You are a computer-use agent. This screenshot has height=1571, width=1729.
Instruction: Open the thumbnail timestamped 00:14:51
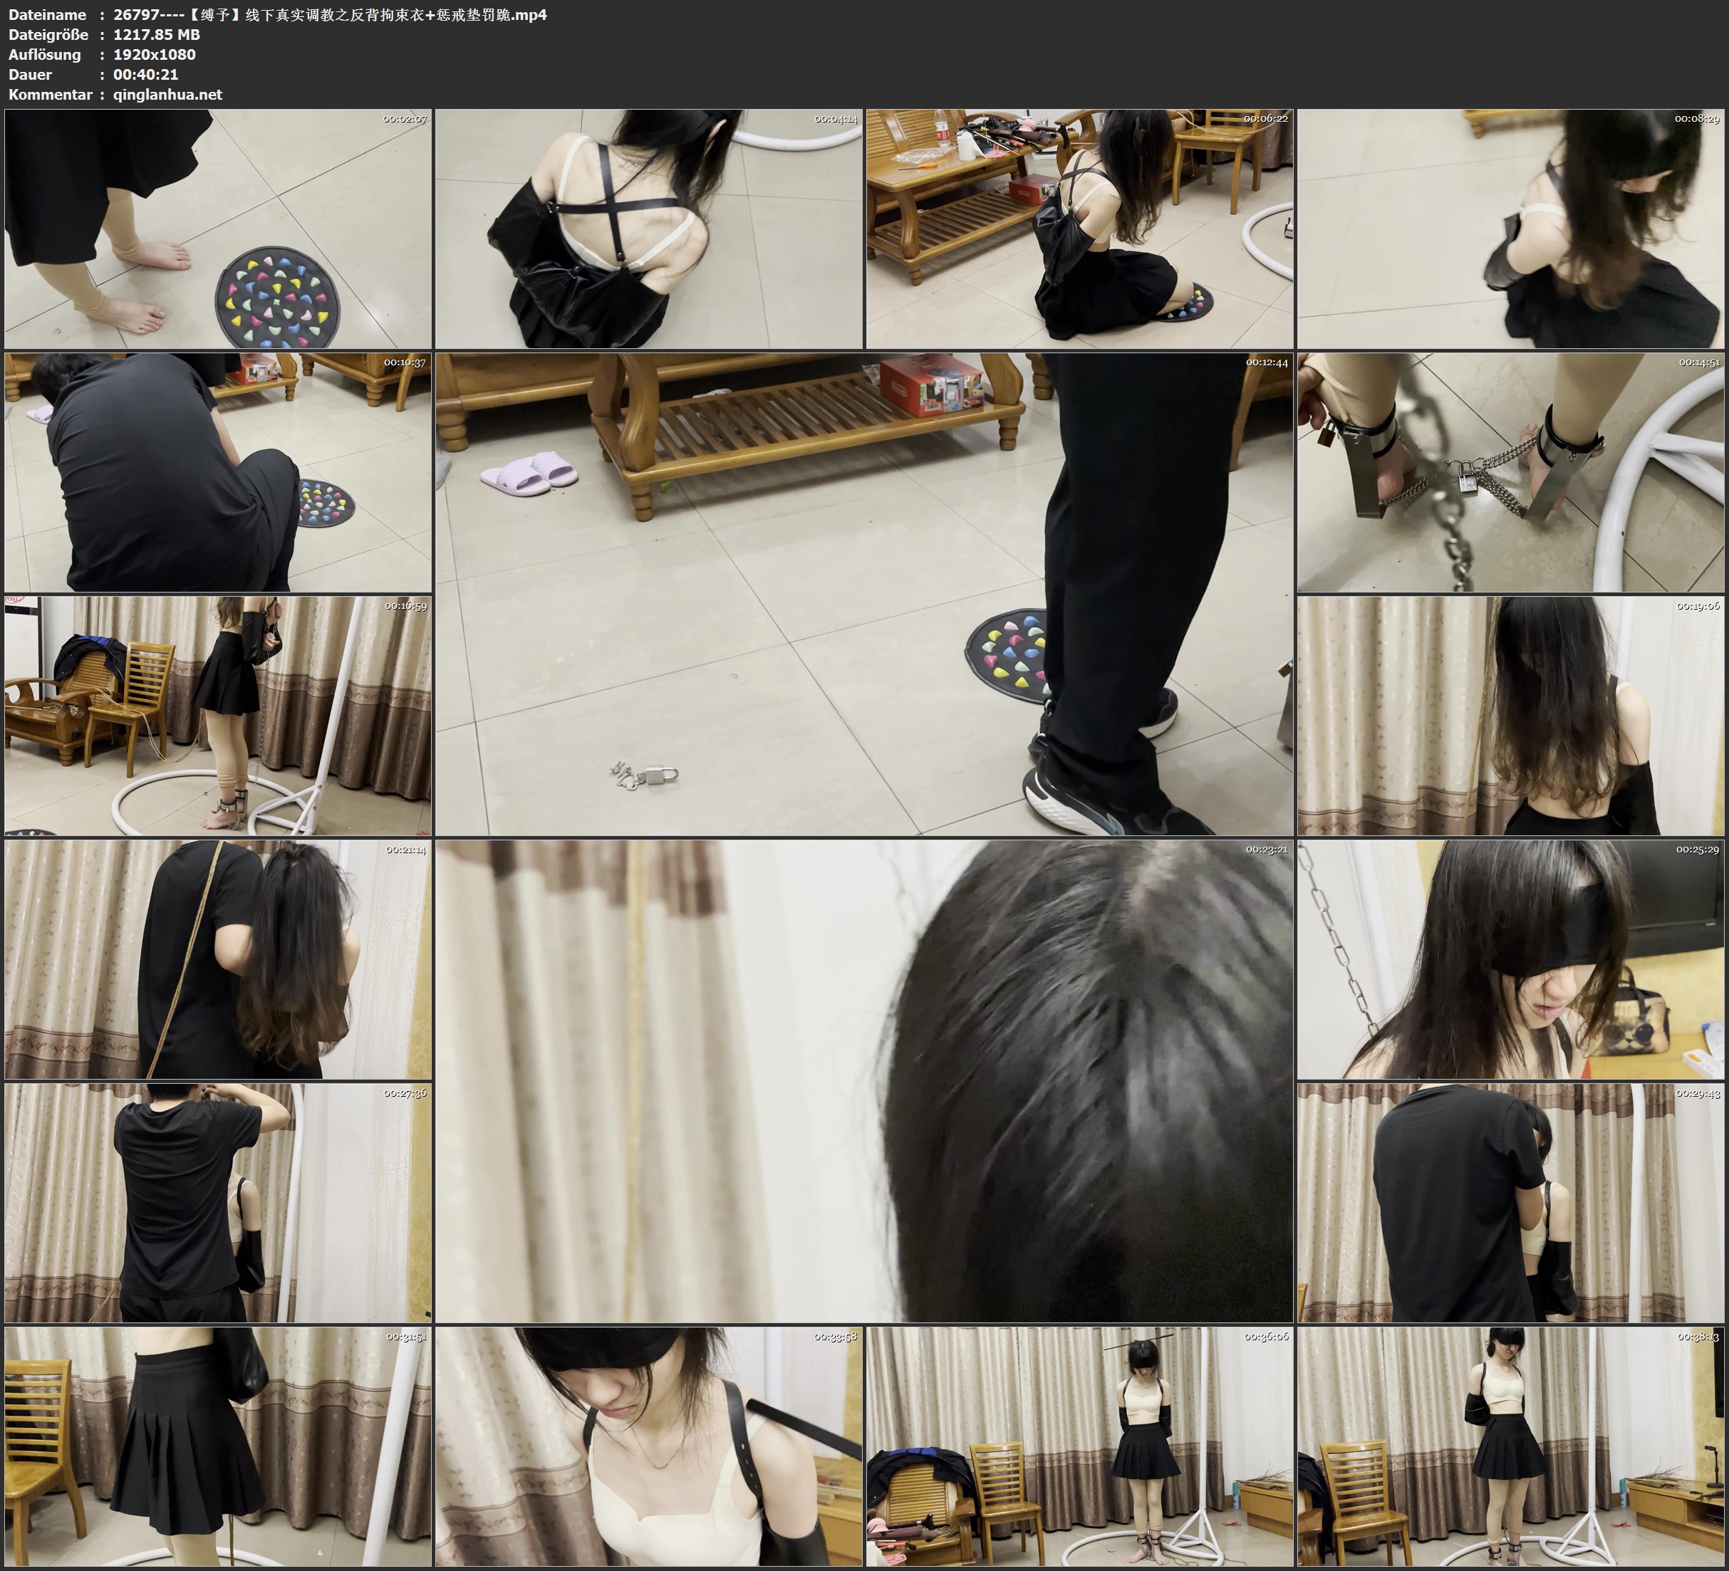tap(1511, 472)
